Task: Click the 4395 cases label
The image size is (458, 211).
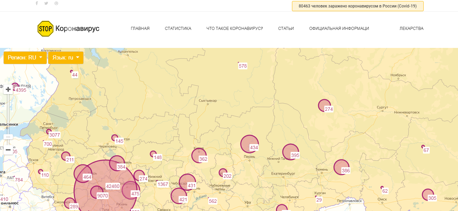Action: pyautogui.click(x=21, y=90)
